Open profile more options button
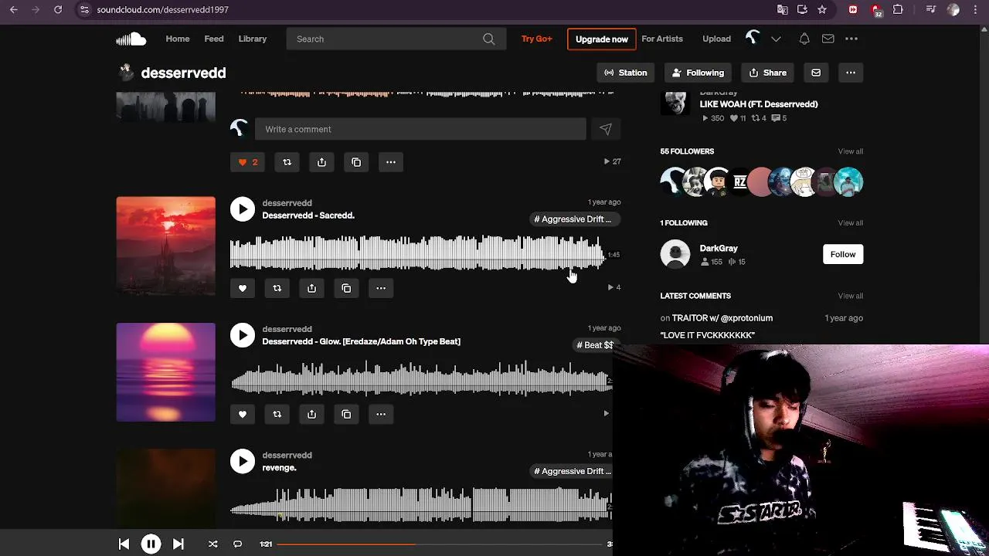The width and height of the screenshot is (989, 556). 851,73
